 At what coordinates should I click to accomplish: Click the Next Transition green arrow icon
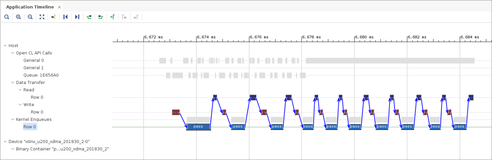pos(100,17)
